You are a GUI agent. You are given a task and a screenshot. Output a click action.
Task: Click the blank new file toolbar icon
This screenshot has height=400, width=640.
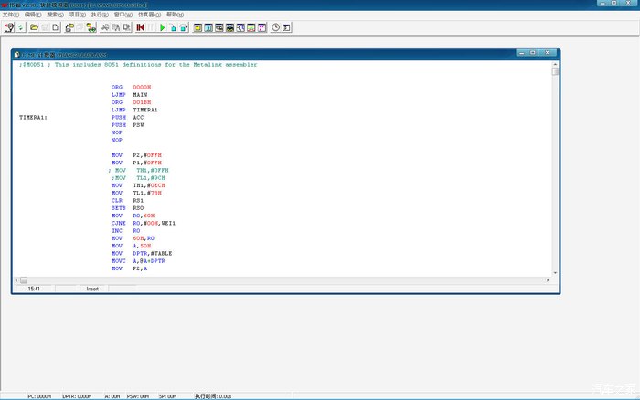point(57,28)
